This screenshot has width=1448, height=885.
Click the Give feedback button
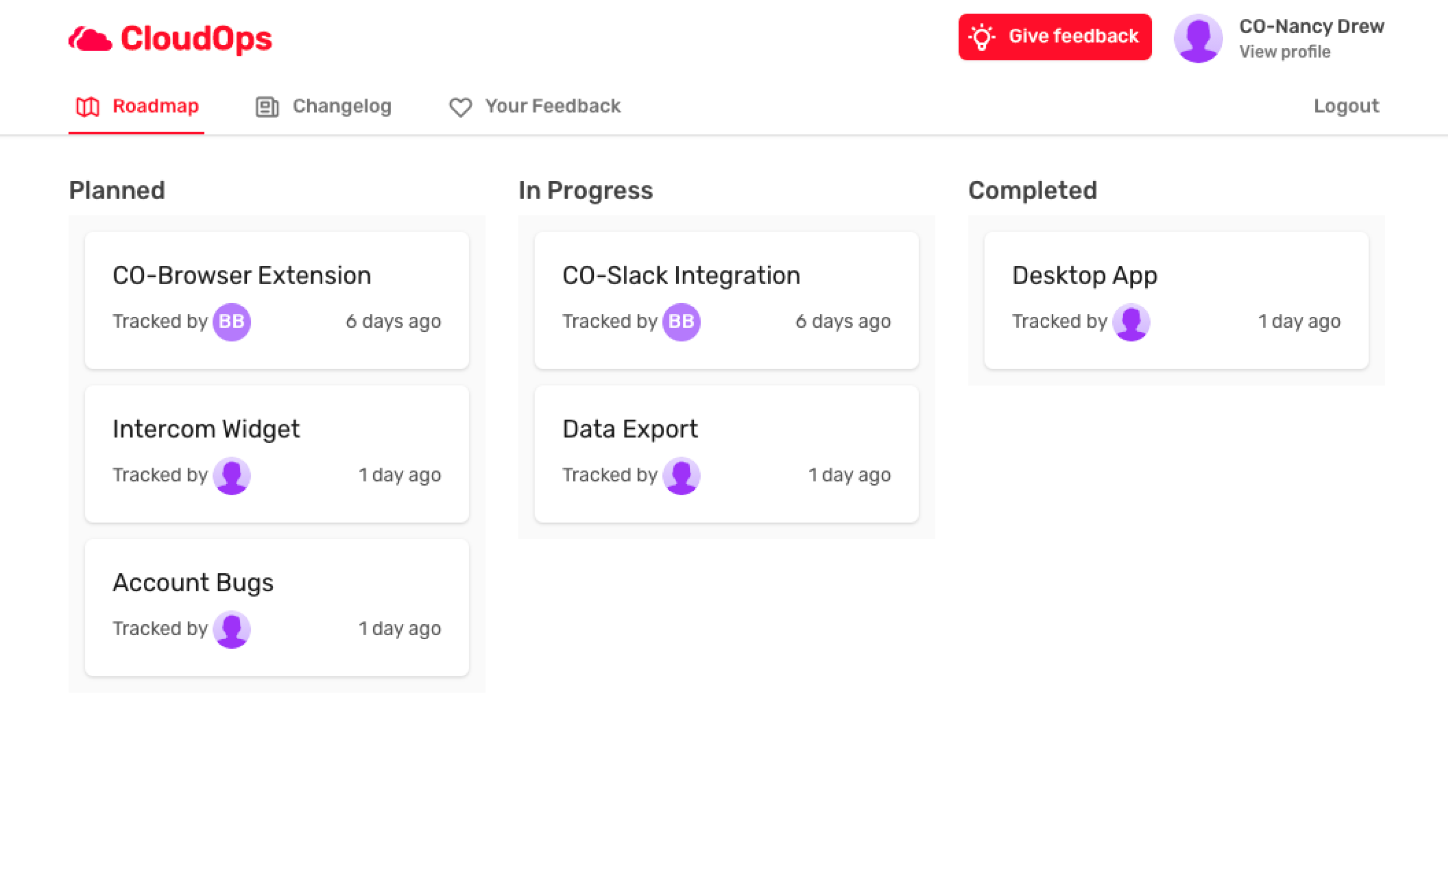(x=1055, y=36)
